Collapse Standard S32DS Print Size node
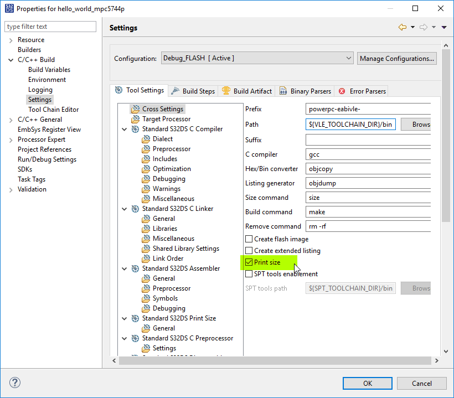This screenshot has width=454, height=398. click(125, 319)
